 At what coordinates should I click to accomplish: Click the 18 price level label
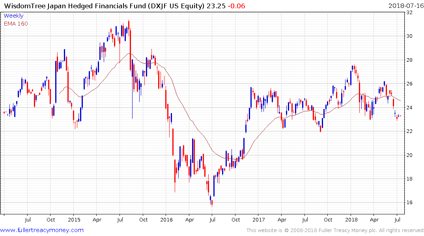(409, 179)
